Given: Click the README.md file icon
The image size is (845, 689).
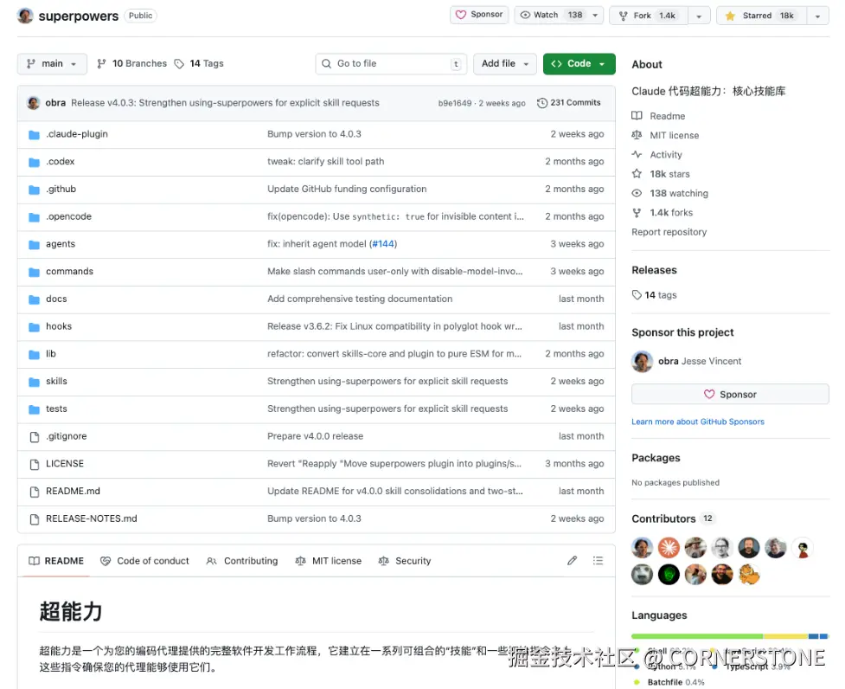Looking at the screenshot, I should click(x=35, y=492).
